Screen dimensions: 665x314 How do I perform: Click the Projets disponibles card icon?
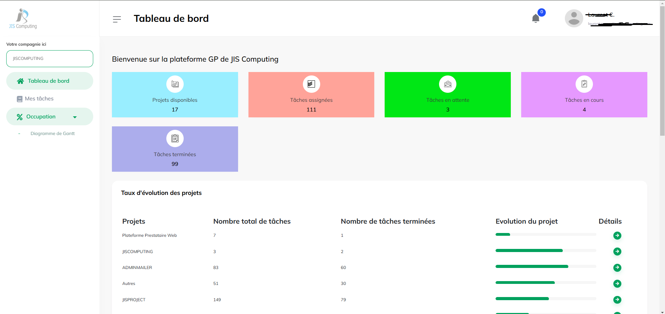175,84
